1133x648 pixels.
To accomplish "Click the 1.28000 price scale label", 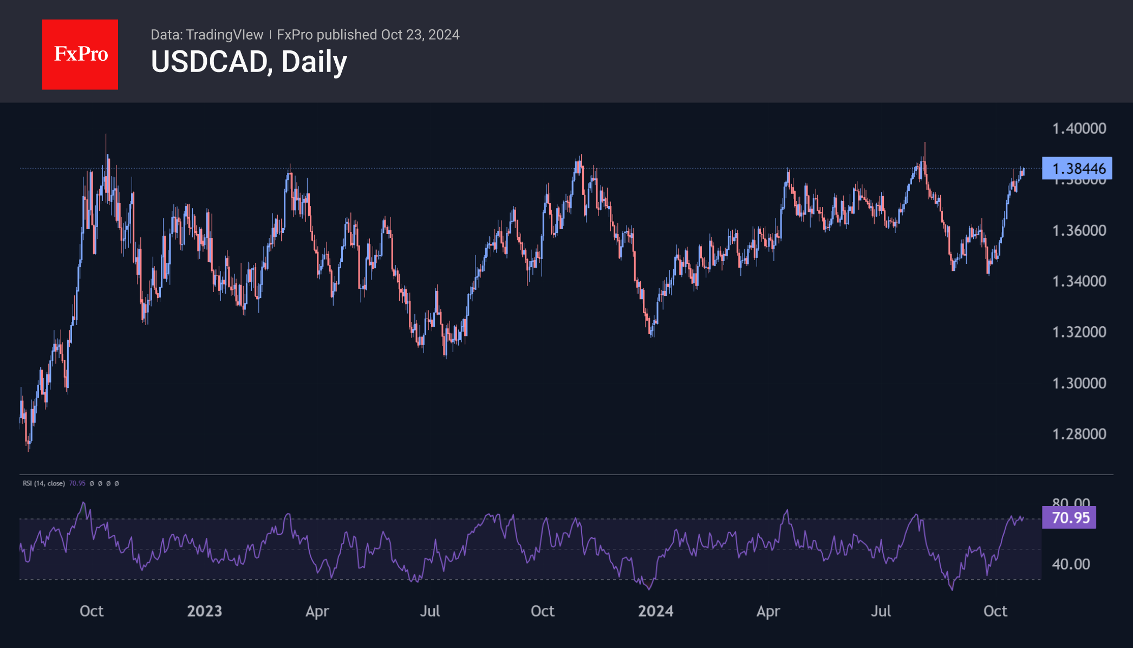I will 1079,434.
